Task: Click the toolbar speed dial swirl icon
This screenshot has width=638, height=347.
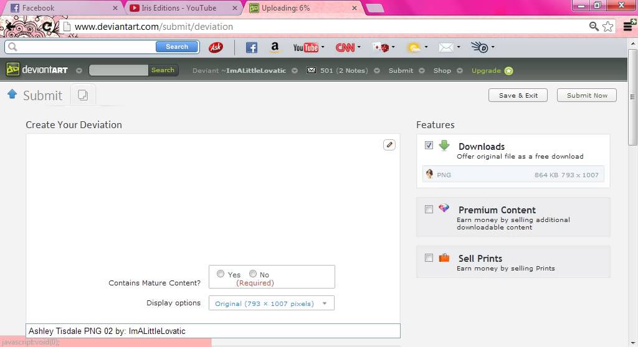Action: pos(480,47)
